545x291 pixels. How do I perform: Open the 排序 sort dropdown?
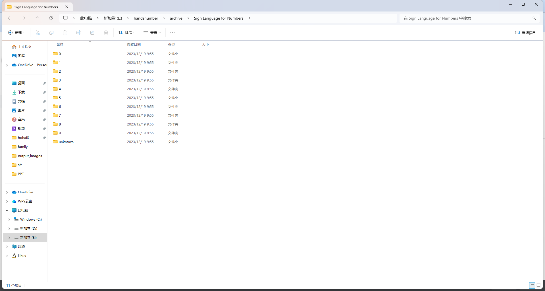127,33
